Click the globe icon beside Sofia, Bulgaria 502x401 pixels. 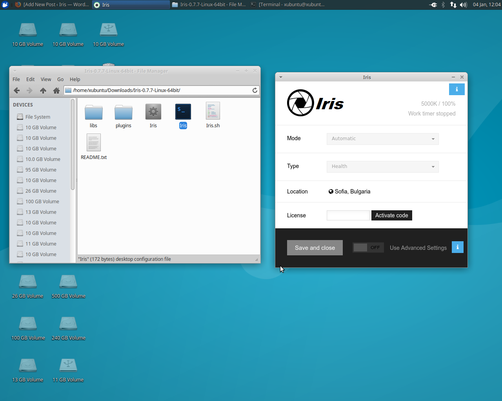pos(331,191)
